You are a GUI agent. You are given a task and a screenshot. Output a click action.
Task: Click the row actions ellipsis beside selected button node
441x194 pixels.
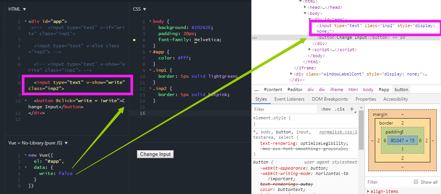click(254, 38)
